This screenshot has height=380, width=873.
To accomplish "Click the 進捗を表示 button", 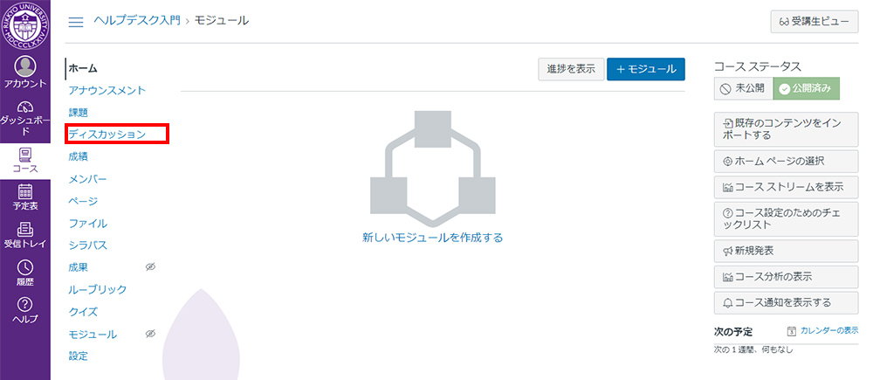I will pyautogui.click(x=571, y=70).
